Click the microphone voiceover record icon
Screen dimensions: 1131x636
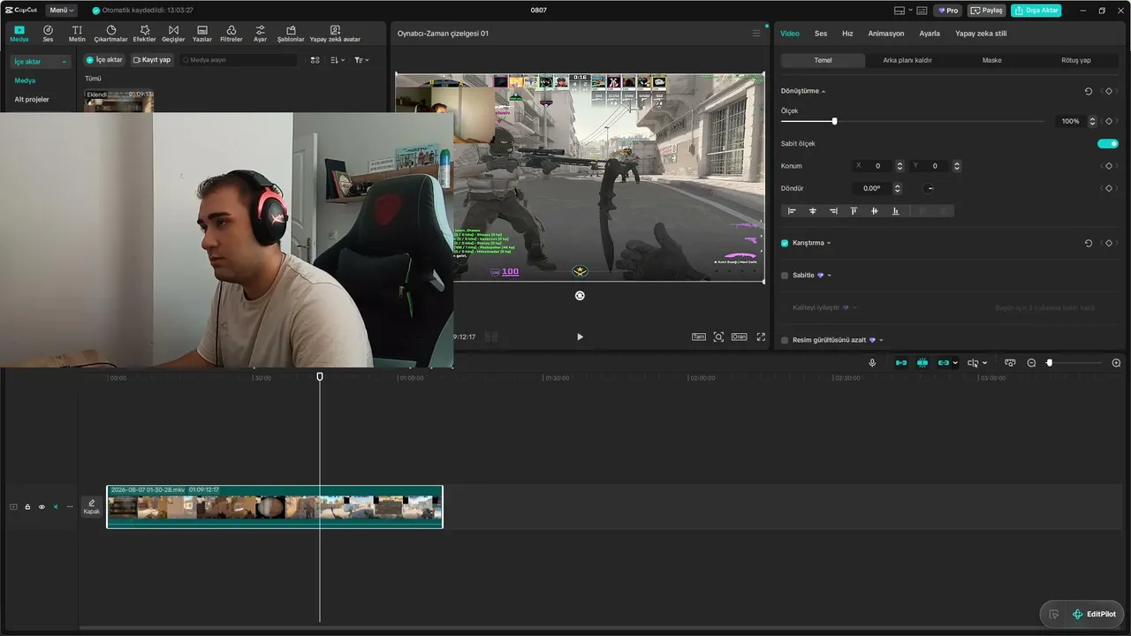coord(872,363)
